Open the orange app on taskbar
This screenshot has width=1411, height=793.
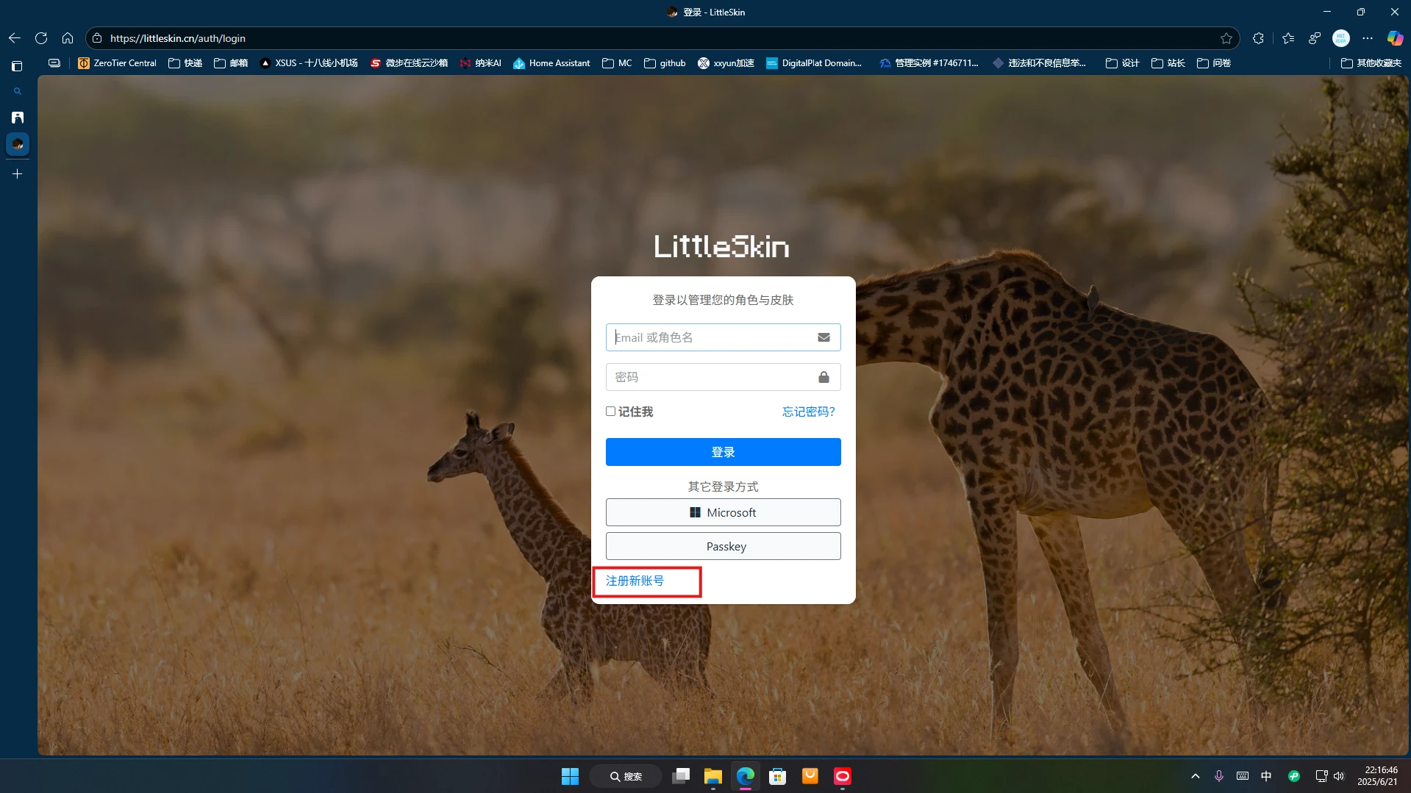(x=810, y=776)
